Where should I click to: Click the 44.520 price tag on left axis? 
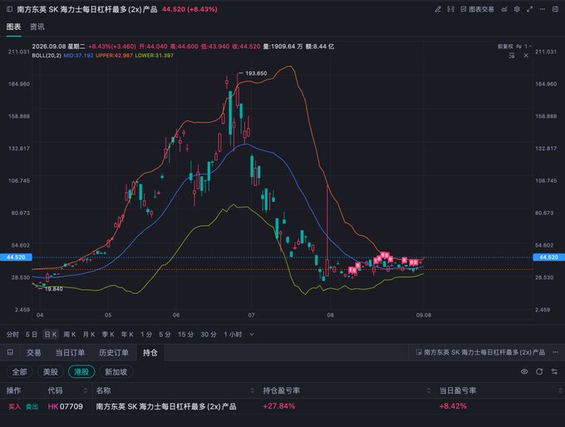[17, 258]
